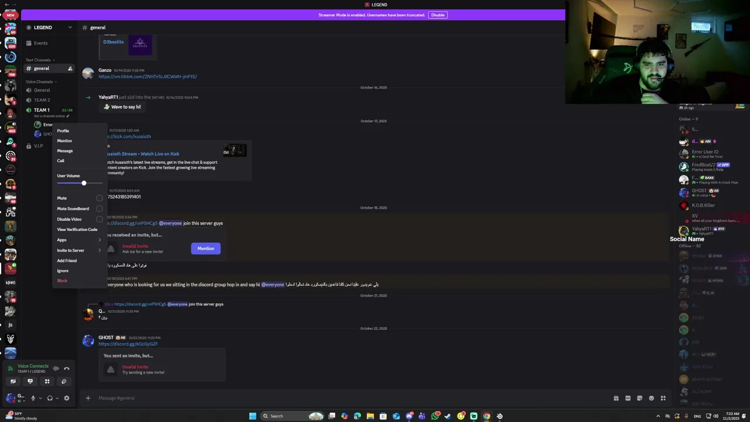Click the server icon with 402 badge
The height and width of the screenshot is (422, 750).
point(11,127)
